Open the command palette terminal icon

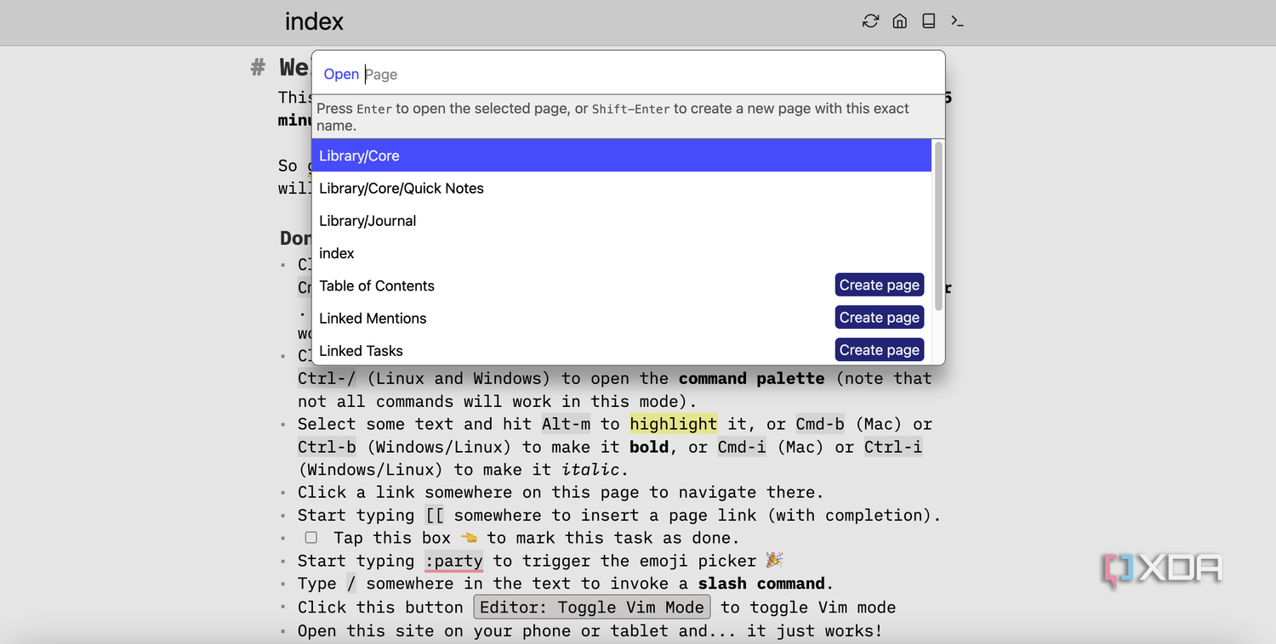(x=958, y=21)
